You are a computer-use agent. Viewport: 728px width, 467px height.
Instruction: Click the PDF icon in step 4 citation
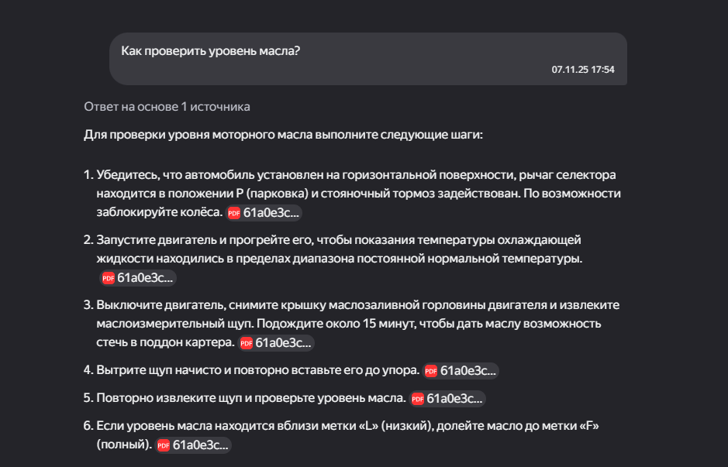(432, 371)
